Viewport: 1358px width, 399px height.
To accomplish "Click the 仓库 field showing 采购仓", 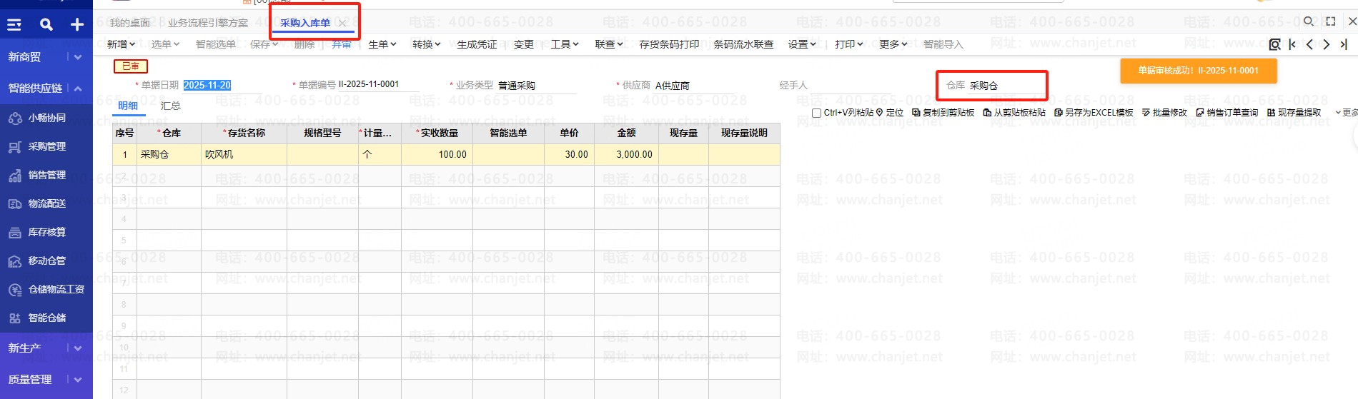I will [x=1006, y=85].
